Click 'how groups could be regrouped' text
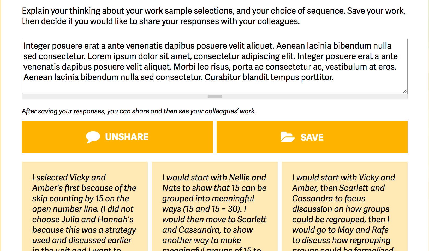 click(x=340, y=214)
